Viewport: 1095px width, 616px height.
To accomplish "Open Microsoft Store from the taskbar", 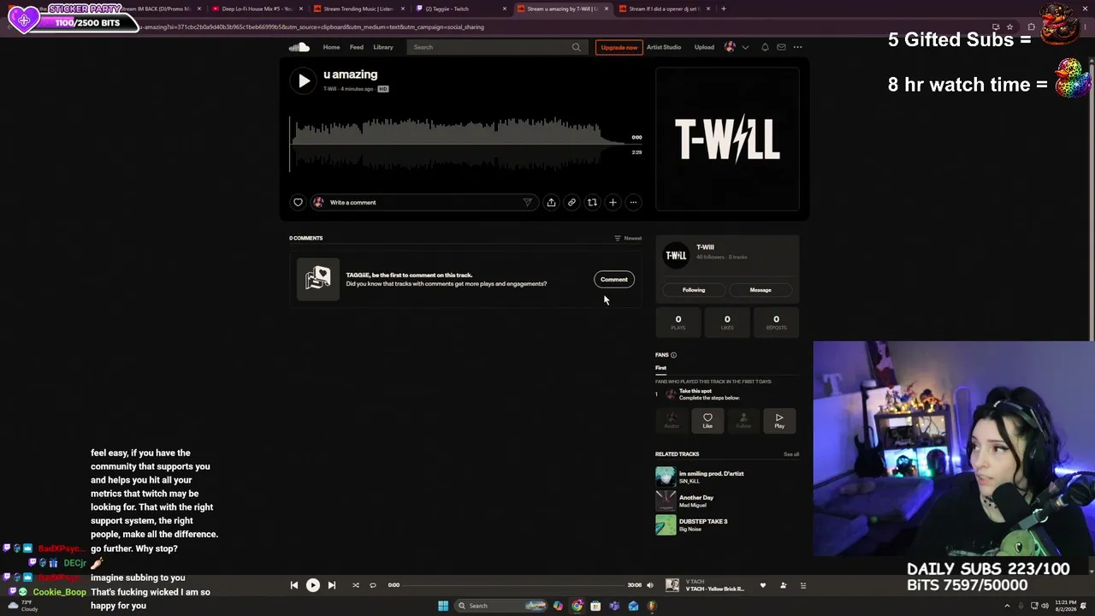I will click(x=595, y=606).
